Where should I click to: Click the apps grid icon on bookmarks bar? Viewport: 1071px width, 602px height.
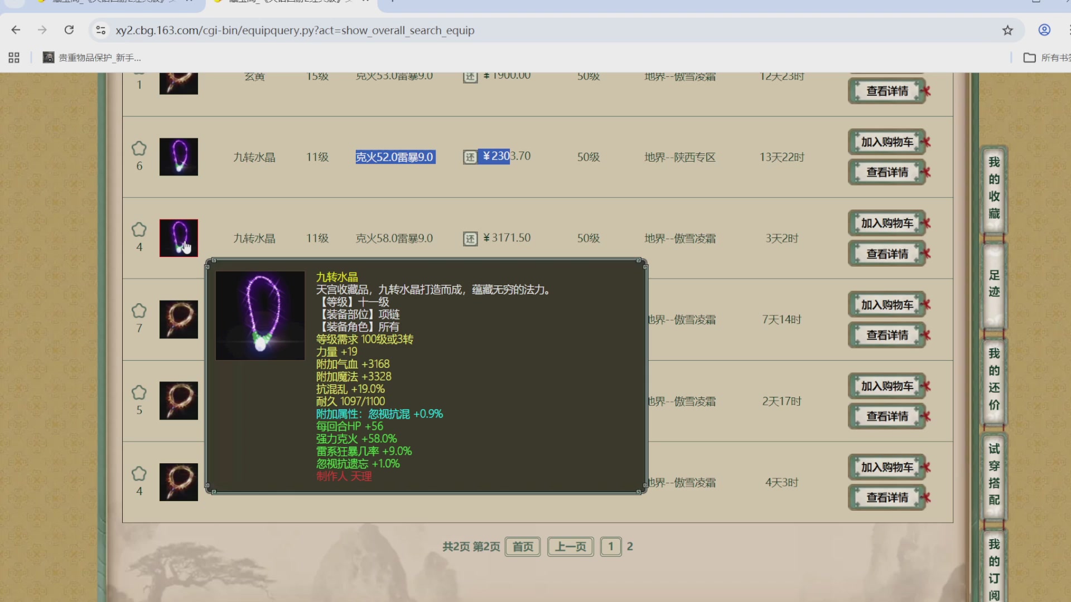click(x=13, y=57)
